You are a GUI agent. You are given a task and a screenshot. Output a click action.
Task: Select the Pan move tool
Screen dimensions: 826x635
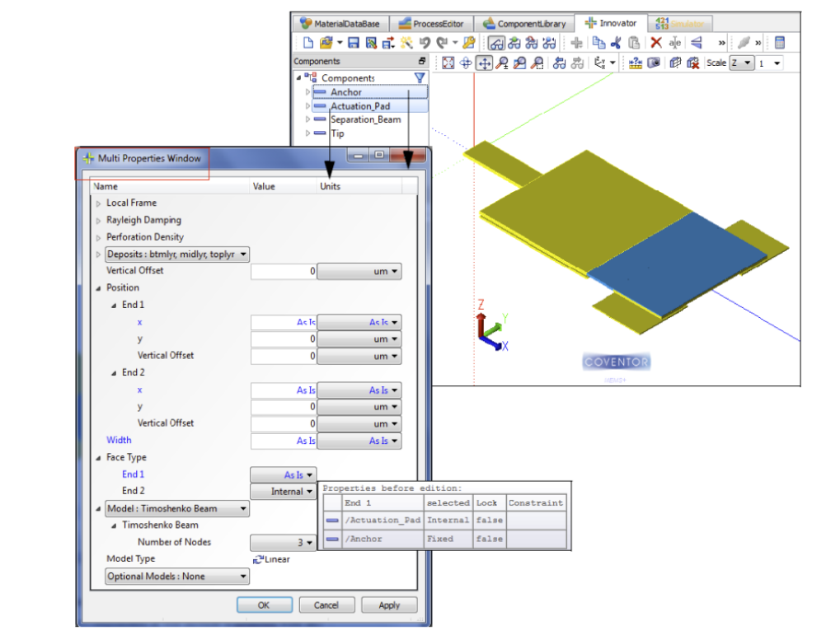click(x=484, y=63)
